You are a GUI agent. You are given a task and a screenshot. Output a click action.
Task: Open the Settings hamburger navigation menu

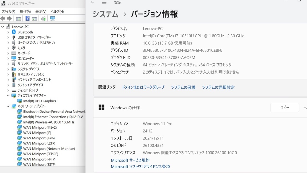(104, 2)
